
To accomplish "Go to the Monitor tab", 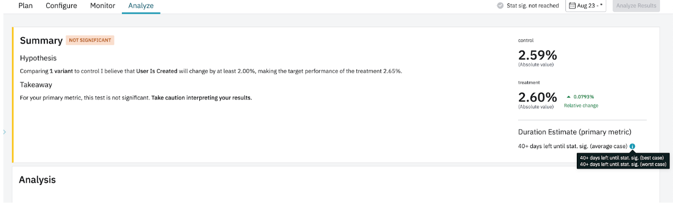I will pos(102,6).
